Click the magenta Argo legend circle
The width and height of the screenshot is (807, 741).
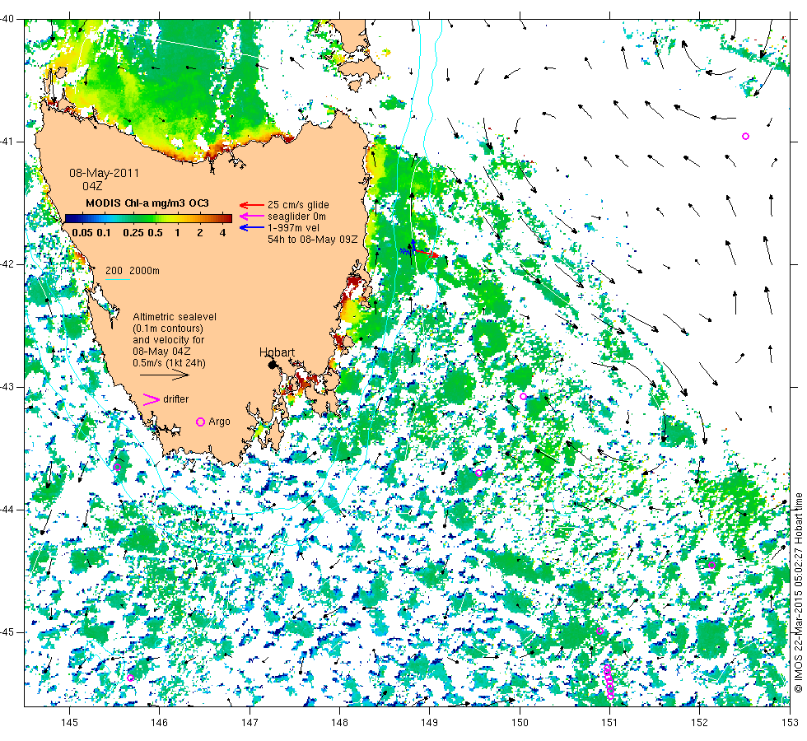point(201,422)
